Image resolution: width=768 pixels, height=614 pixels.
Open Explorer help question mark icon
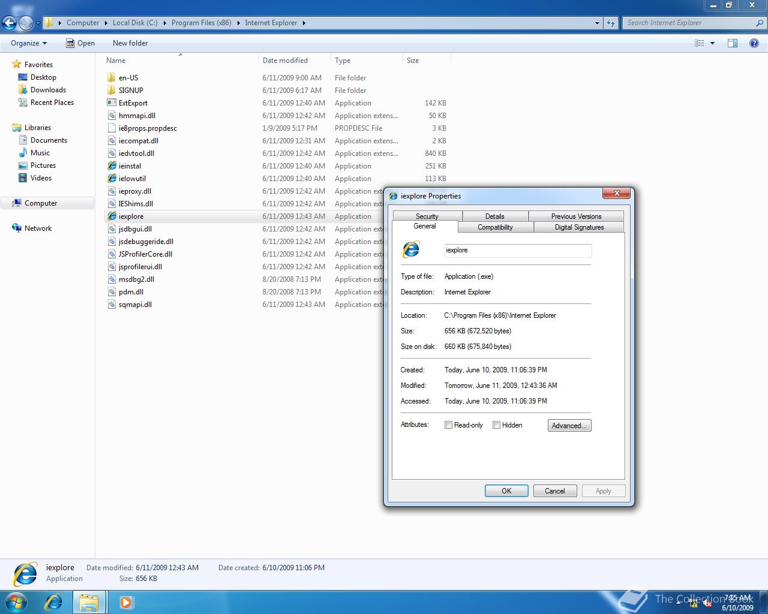tap(754, 43)
